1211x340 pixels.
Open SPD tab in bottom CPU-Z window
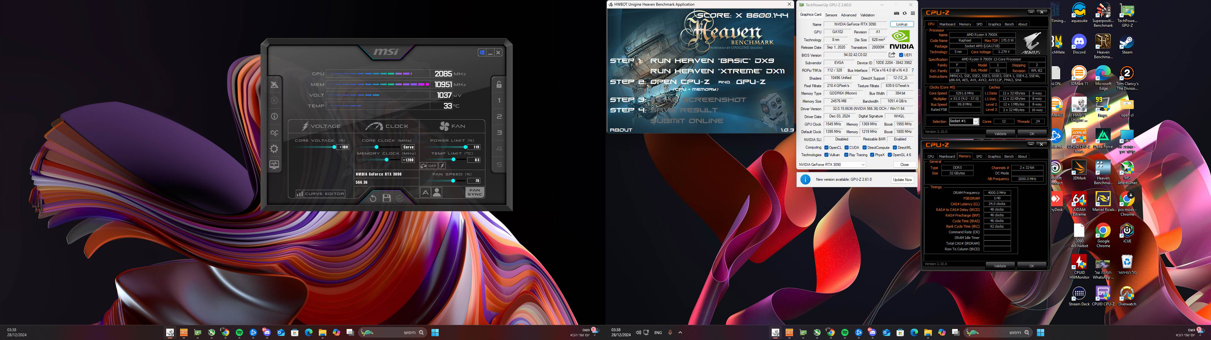coord(979,156)
